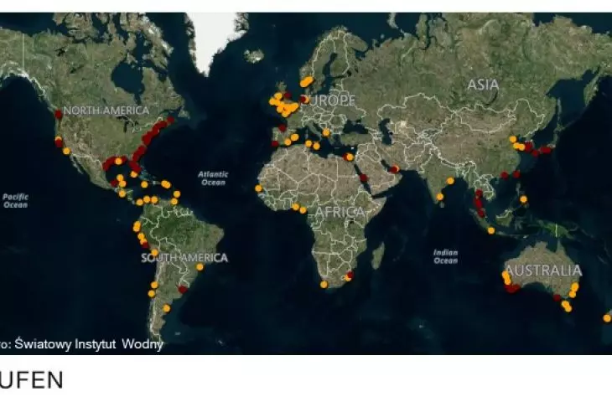The height and width of the screenshot is (402, 612).
Task: Click the orange marker near Cape Town
Action: coord(324,285)
